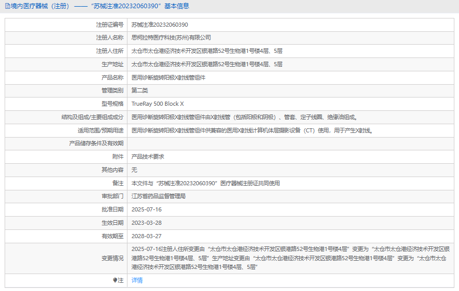Select expiry date 2028-03-27
The width and height of the screenshot is (459, 291).
(x=146, y=236)
